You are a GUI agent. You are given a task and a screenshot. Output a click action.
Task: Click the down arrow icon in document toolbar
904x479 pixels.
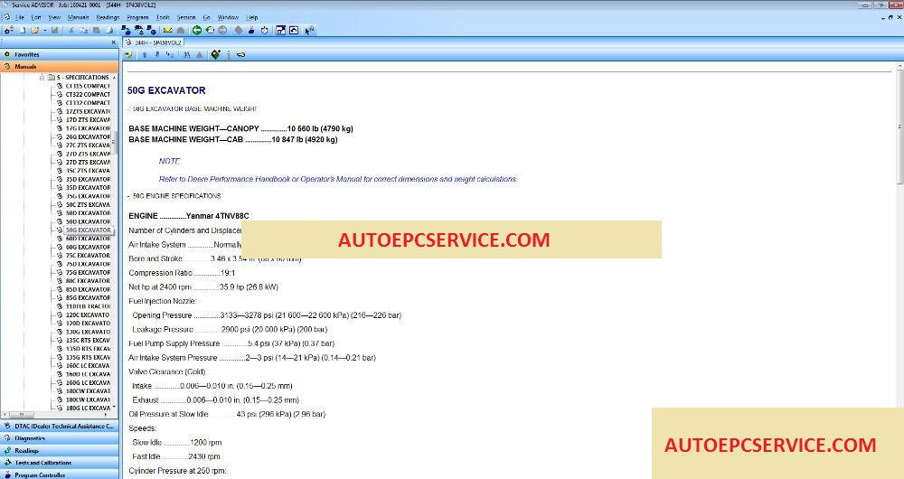[156, 55]
